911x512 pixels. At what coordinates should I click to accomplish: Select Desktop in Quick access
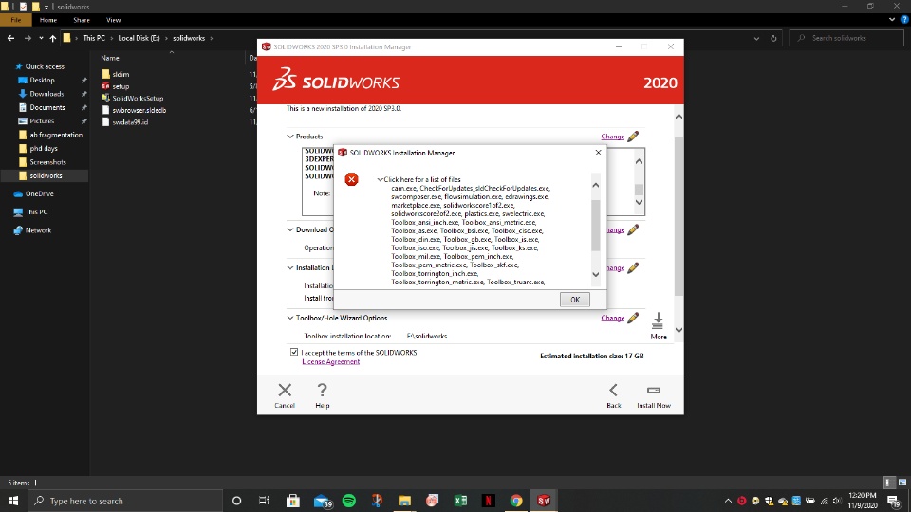[42, 80]
